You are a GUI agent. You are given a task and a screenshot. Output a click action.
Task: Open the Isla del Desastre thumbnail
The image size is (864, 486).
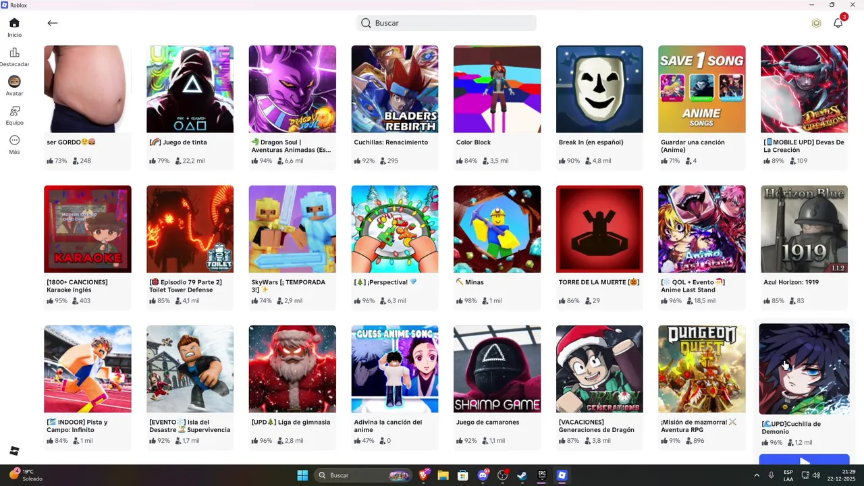tap(190, 369)
